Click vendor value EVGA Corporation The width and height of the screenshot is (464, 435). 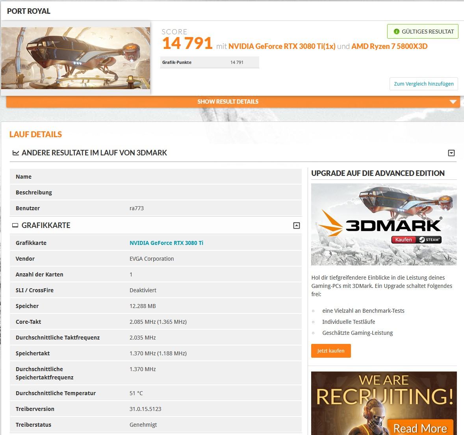[x=152, y=259]
